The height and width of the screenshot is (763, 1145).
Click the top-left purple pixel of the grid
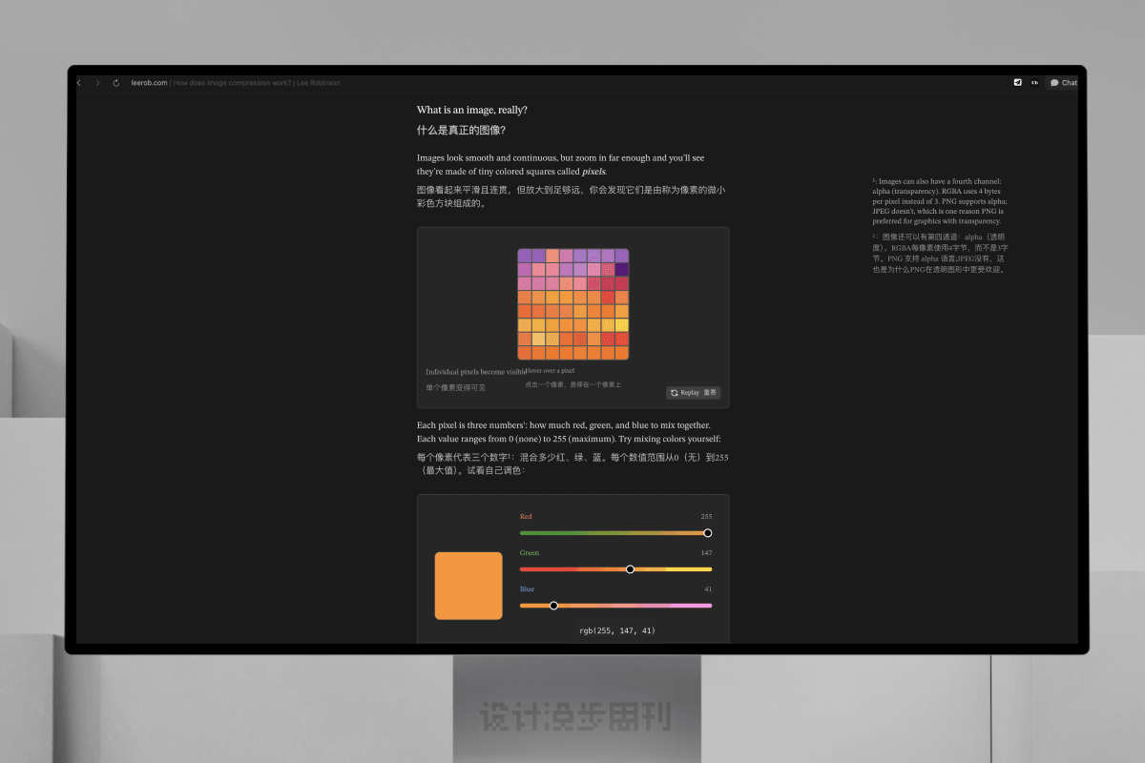click(525, 256)
